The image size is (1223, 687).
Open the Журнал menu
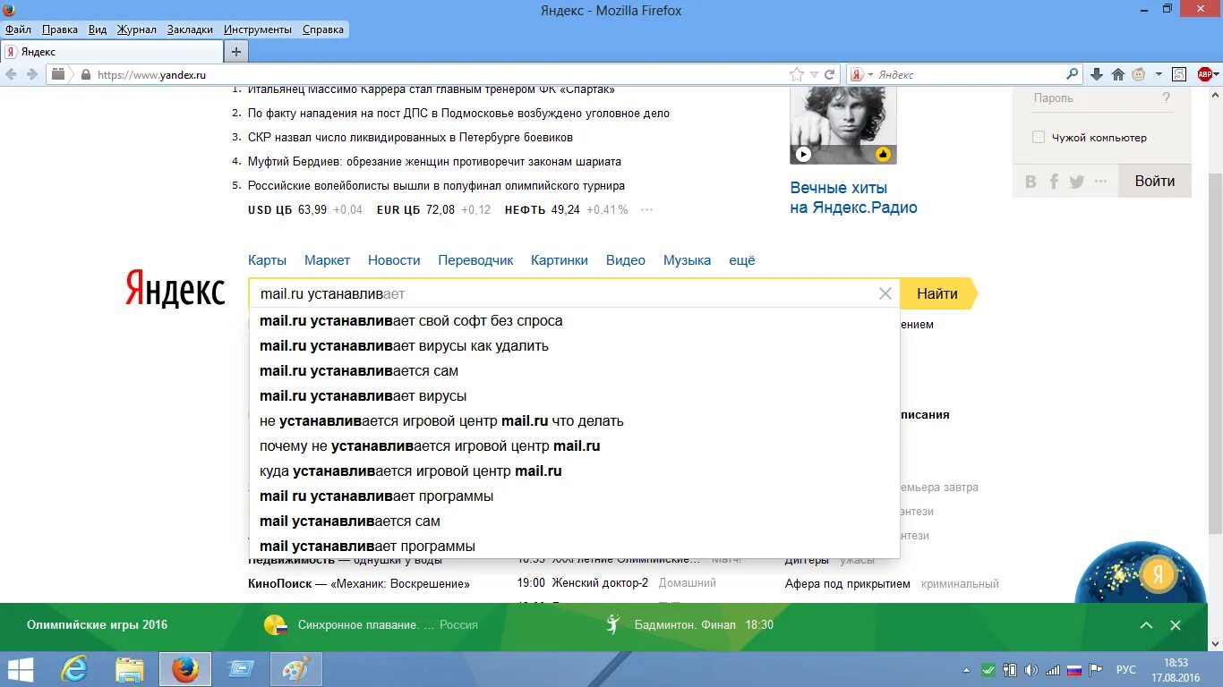(136, 30)
